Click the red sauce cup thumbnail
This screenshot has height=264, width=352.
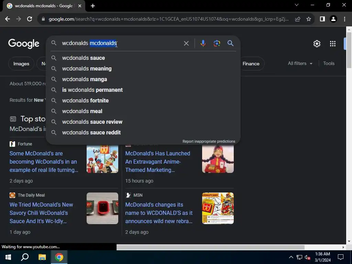(x=102, y=208)
